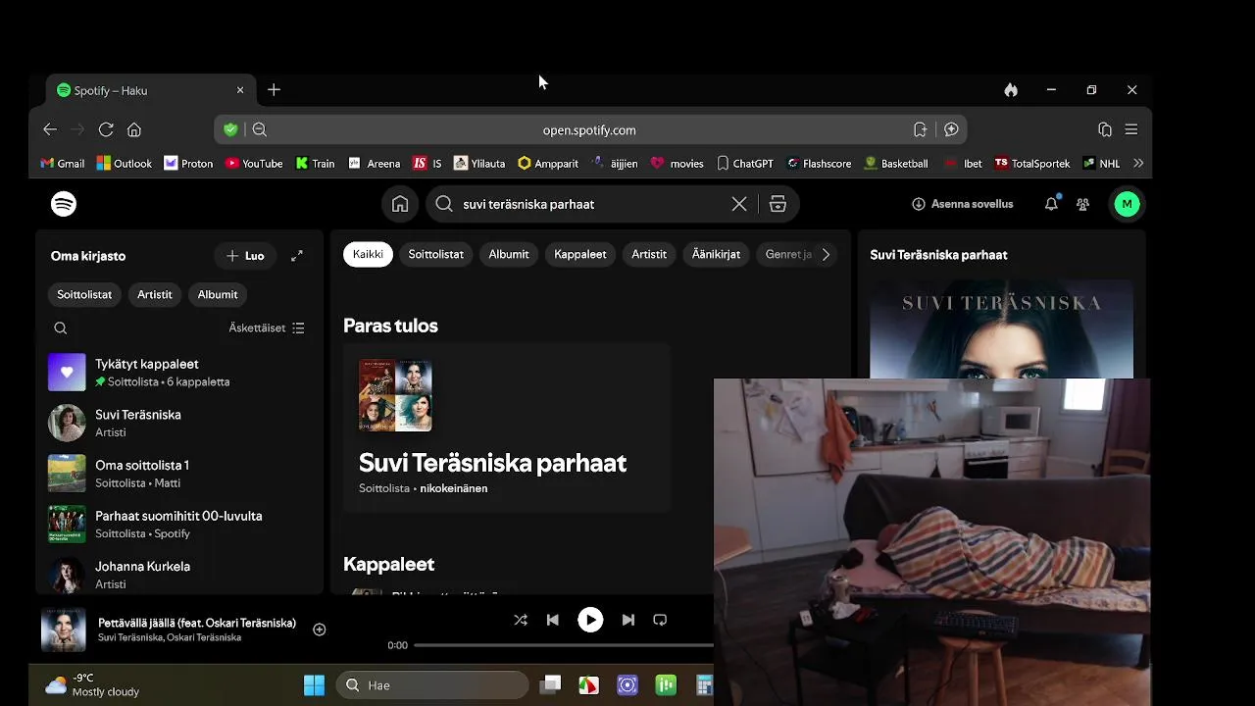This screenshot has height=706, width=1255.
Task: Select the Kaikki search filter
Action: (x=368, y=254)
